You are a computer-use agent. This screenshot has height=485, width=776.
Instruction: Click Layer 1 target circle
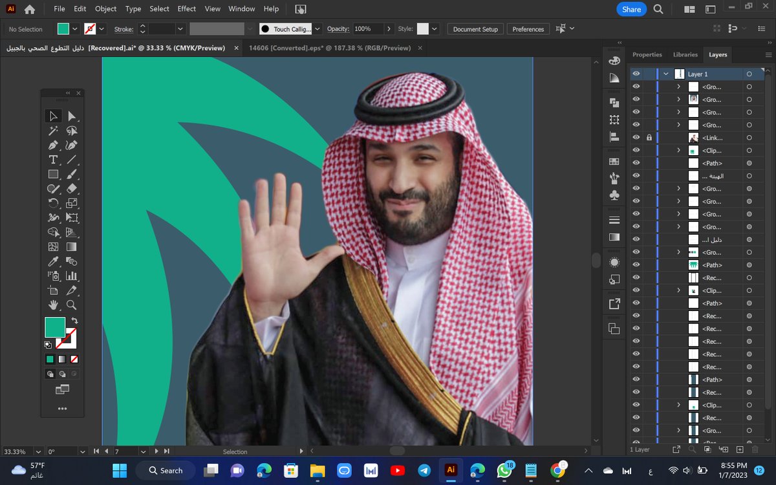[x=749, y=74]
